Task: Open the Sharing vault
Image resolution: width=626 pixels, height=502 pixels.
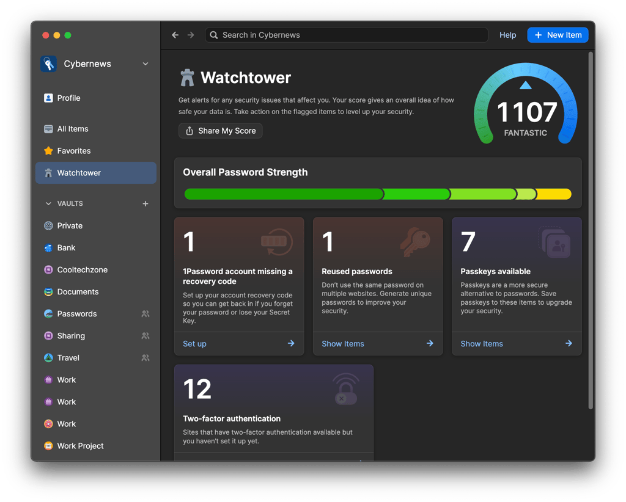Action: tap(96, 336)
